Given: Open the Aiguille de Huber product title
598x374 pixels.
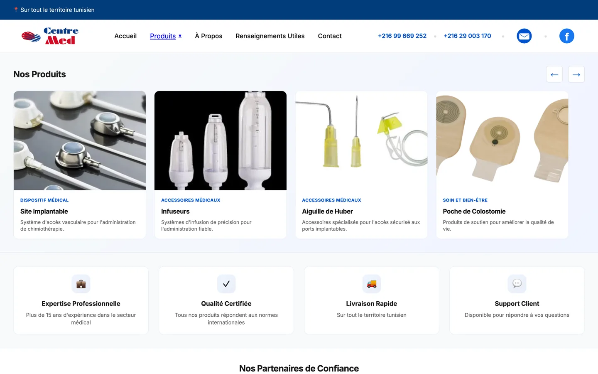Looking at the screenshot, I should coord(327,212).
